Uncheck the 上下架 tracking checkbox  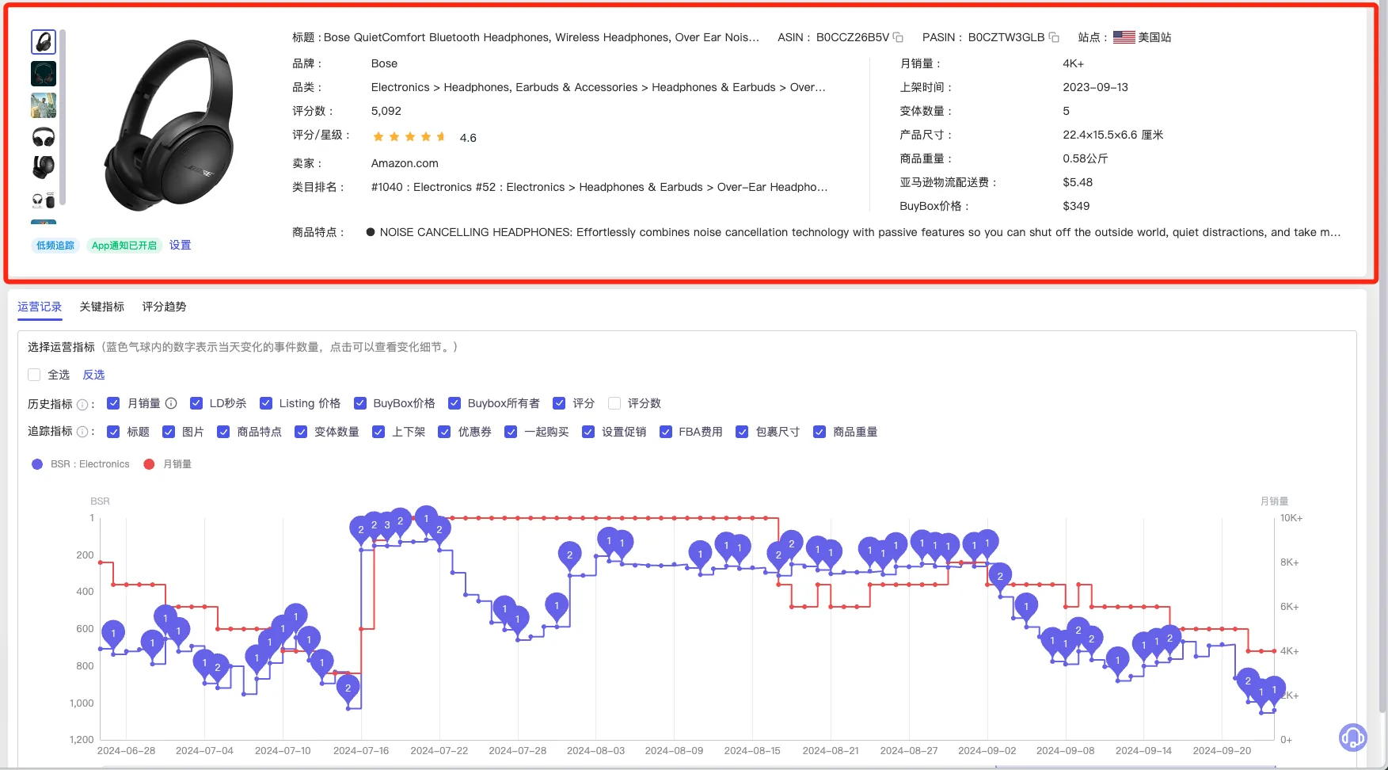378,432
